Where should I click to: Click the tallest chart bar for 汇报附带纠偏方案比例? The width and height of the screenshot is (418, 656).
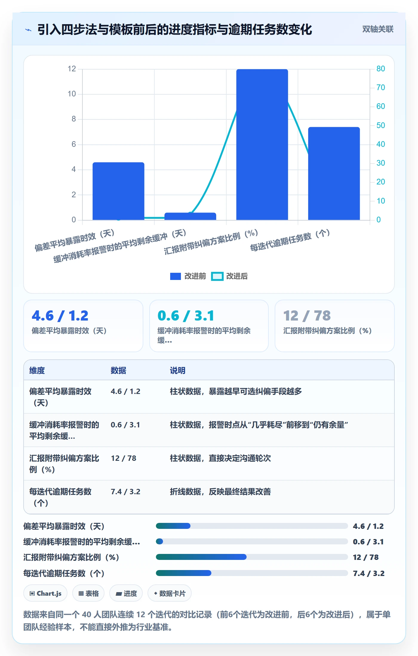(x=262, y=144)
